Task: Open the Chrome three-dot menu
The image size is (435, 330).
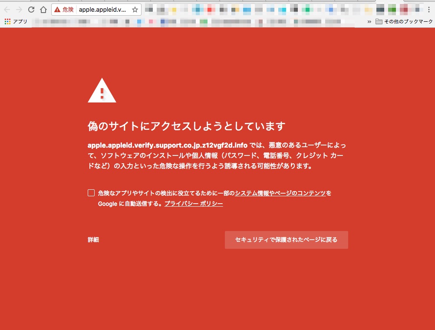Action: click(429, 10)
